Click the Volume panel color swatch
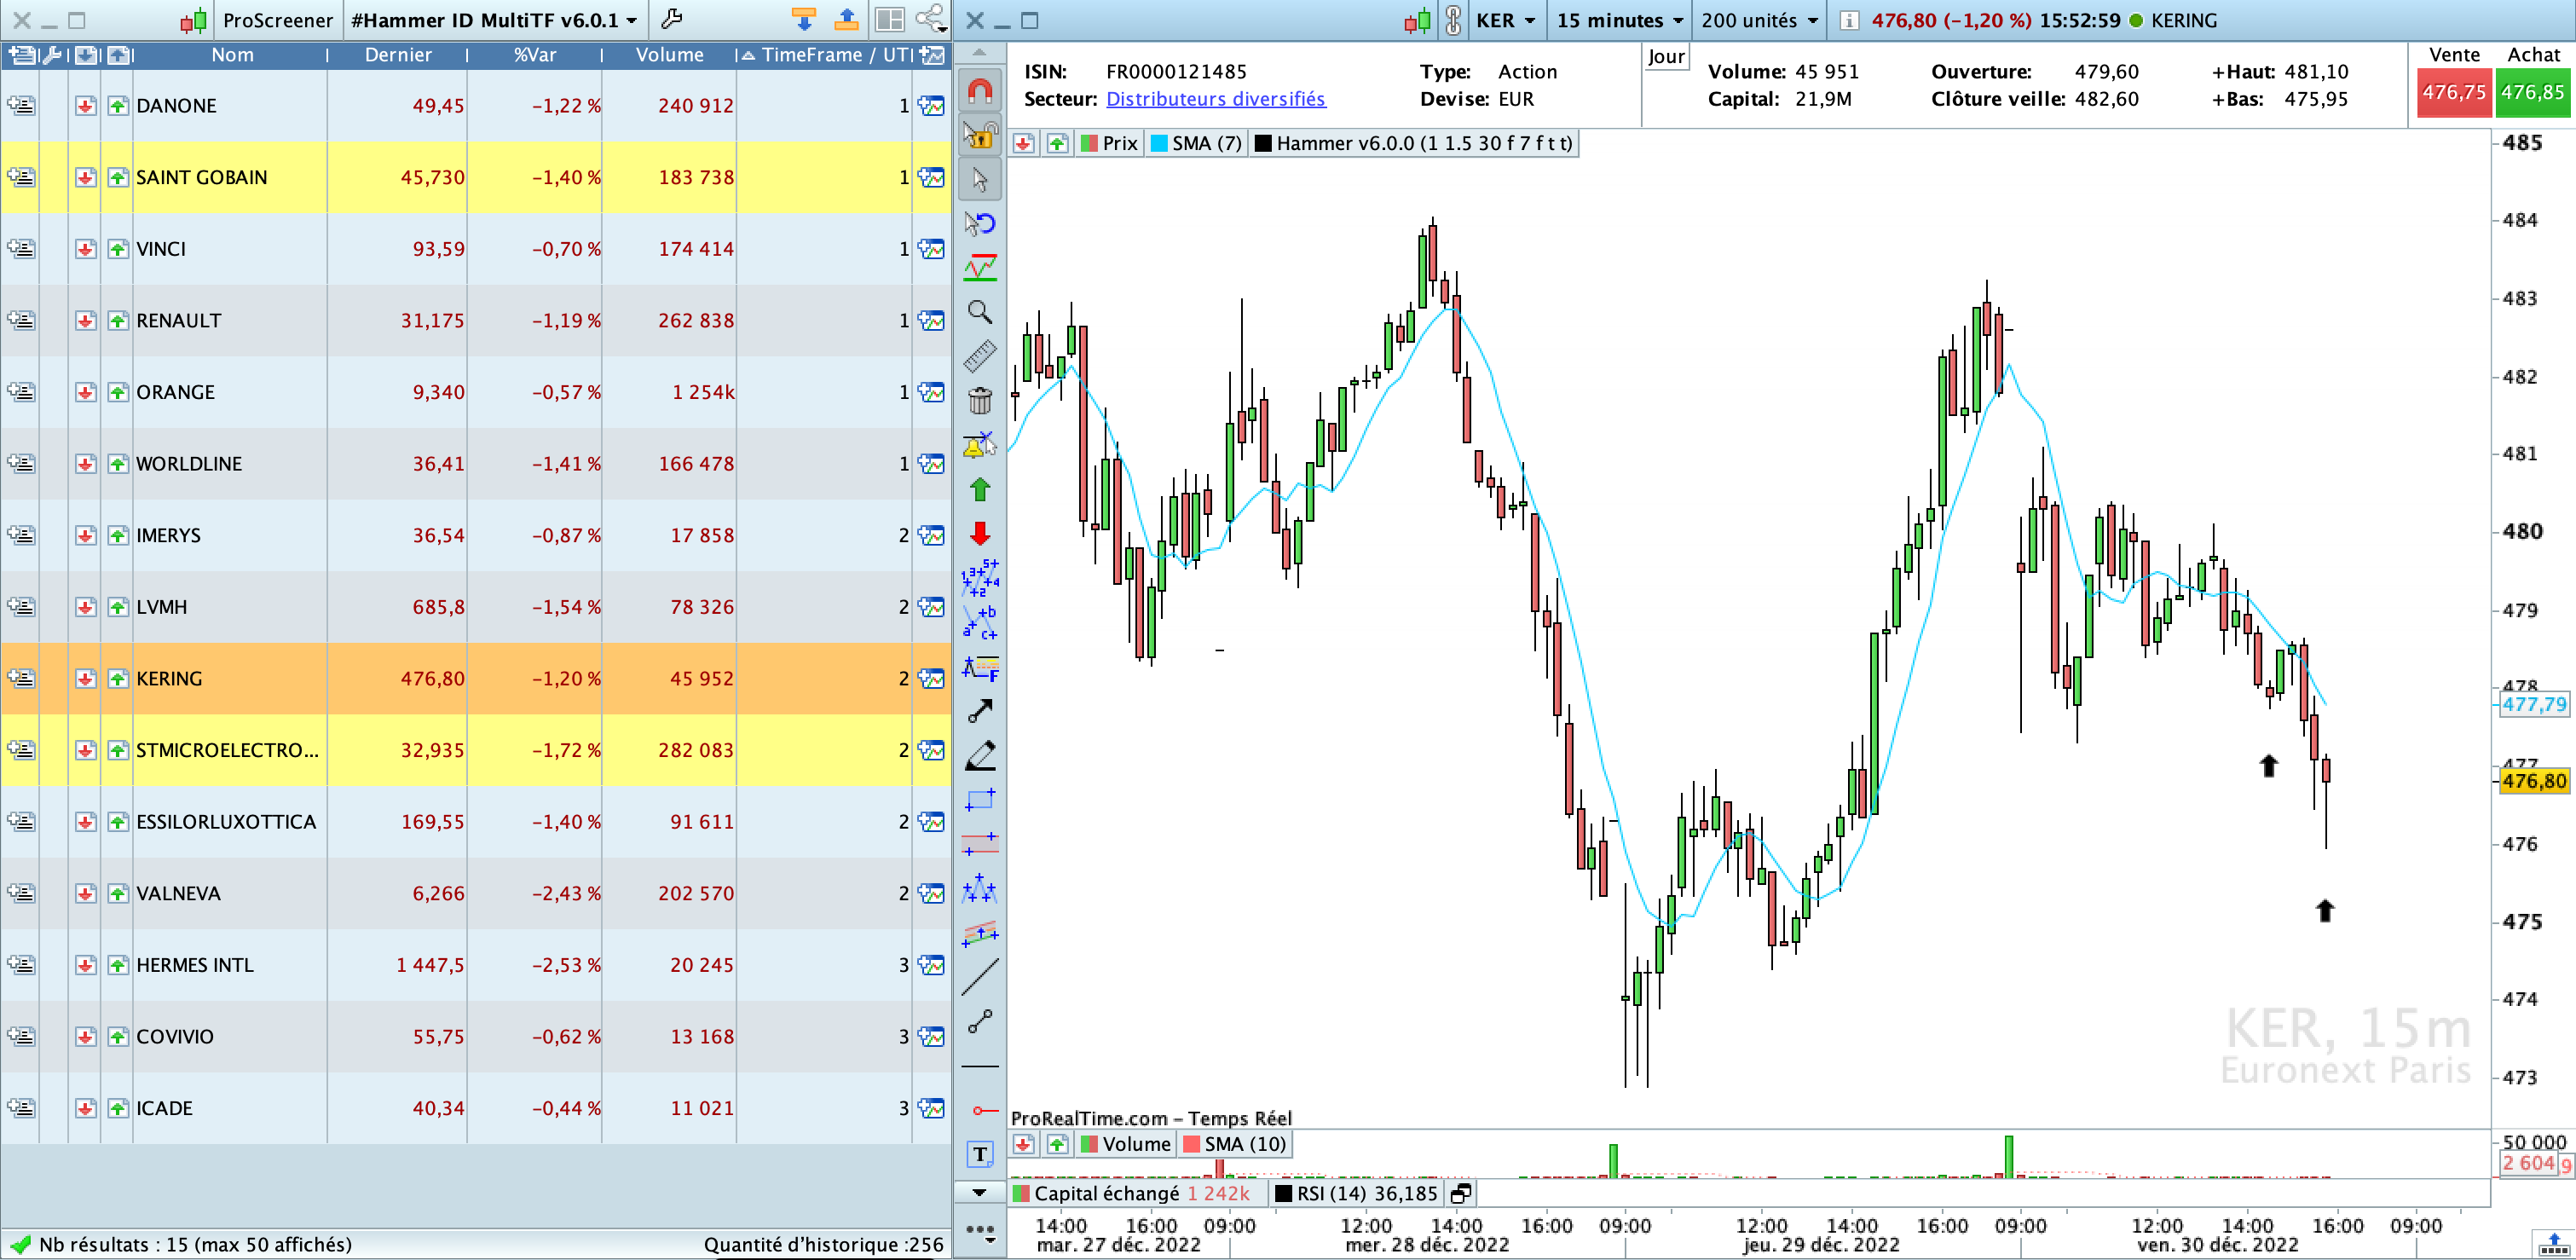Image resolution: width=2576 pixels, height=1260 pixels. point(1089,1144)
